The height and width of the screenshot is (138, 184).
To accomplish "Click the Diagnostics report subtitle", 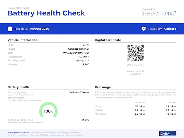I will pyautogui.click(x=18, y=8).
